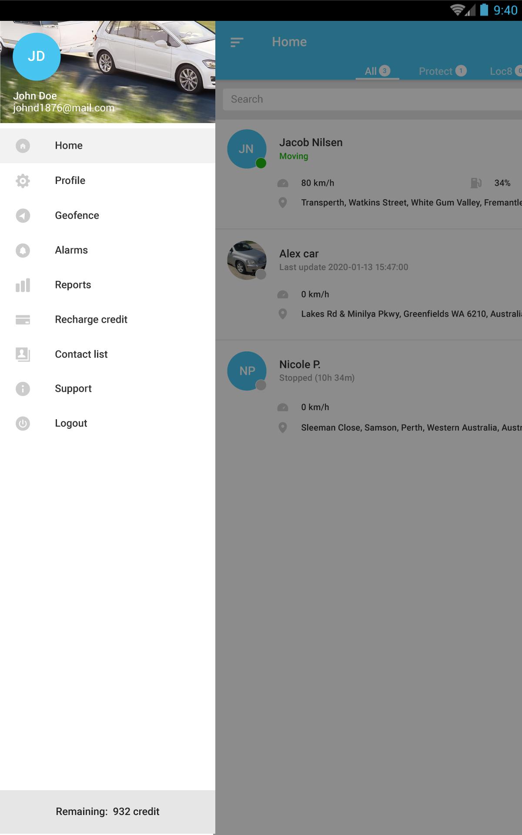The image size is (522, 835).
Task: Tap the green Moving status text
Action: [x=294, y=157]
